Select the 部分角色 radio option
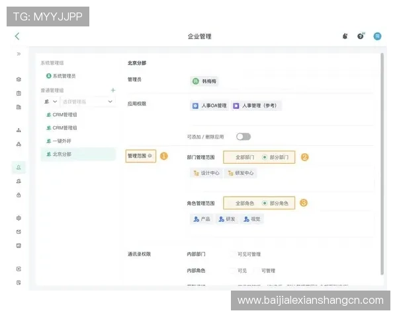This screenshot has height=317, width=397. [x=275, y=203]
